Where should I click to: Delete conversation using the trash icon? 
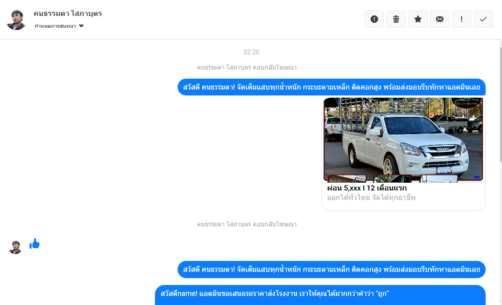[x=396, y=19]
